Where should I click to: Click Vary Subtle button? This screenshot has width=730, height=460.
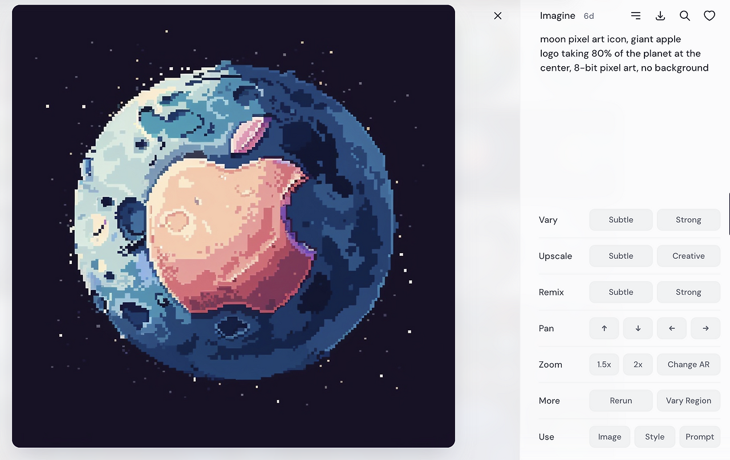pyautogui.click(x=621, y=220)
